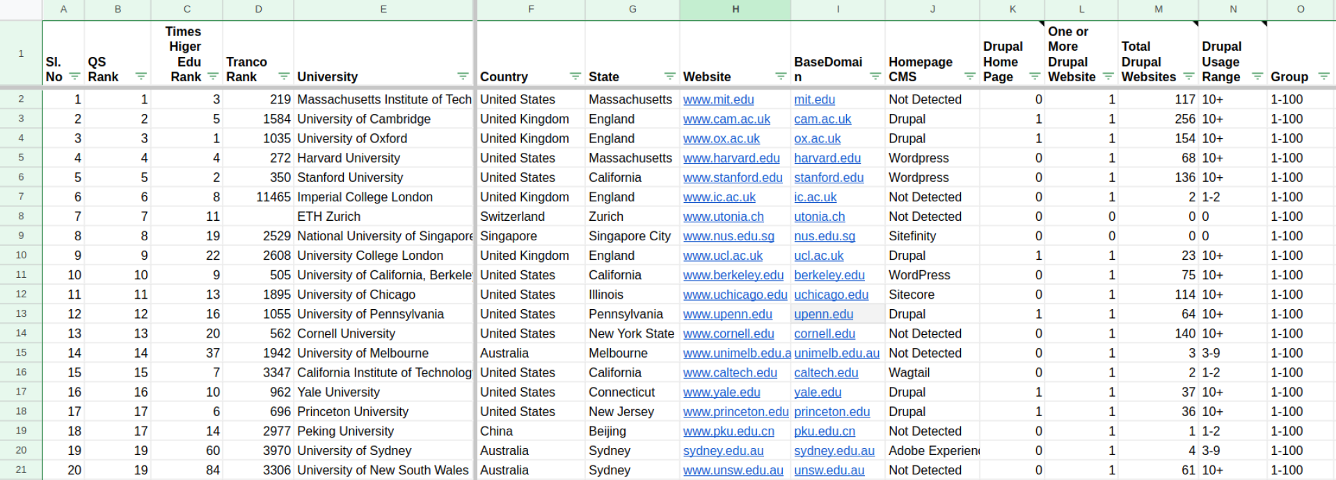The height and width of the screenshot is (480, 1336).
Task: Open stanford.edu base domain link
Action: tap(829, 177)
